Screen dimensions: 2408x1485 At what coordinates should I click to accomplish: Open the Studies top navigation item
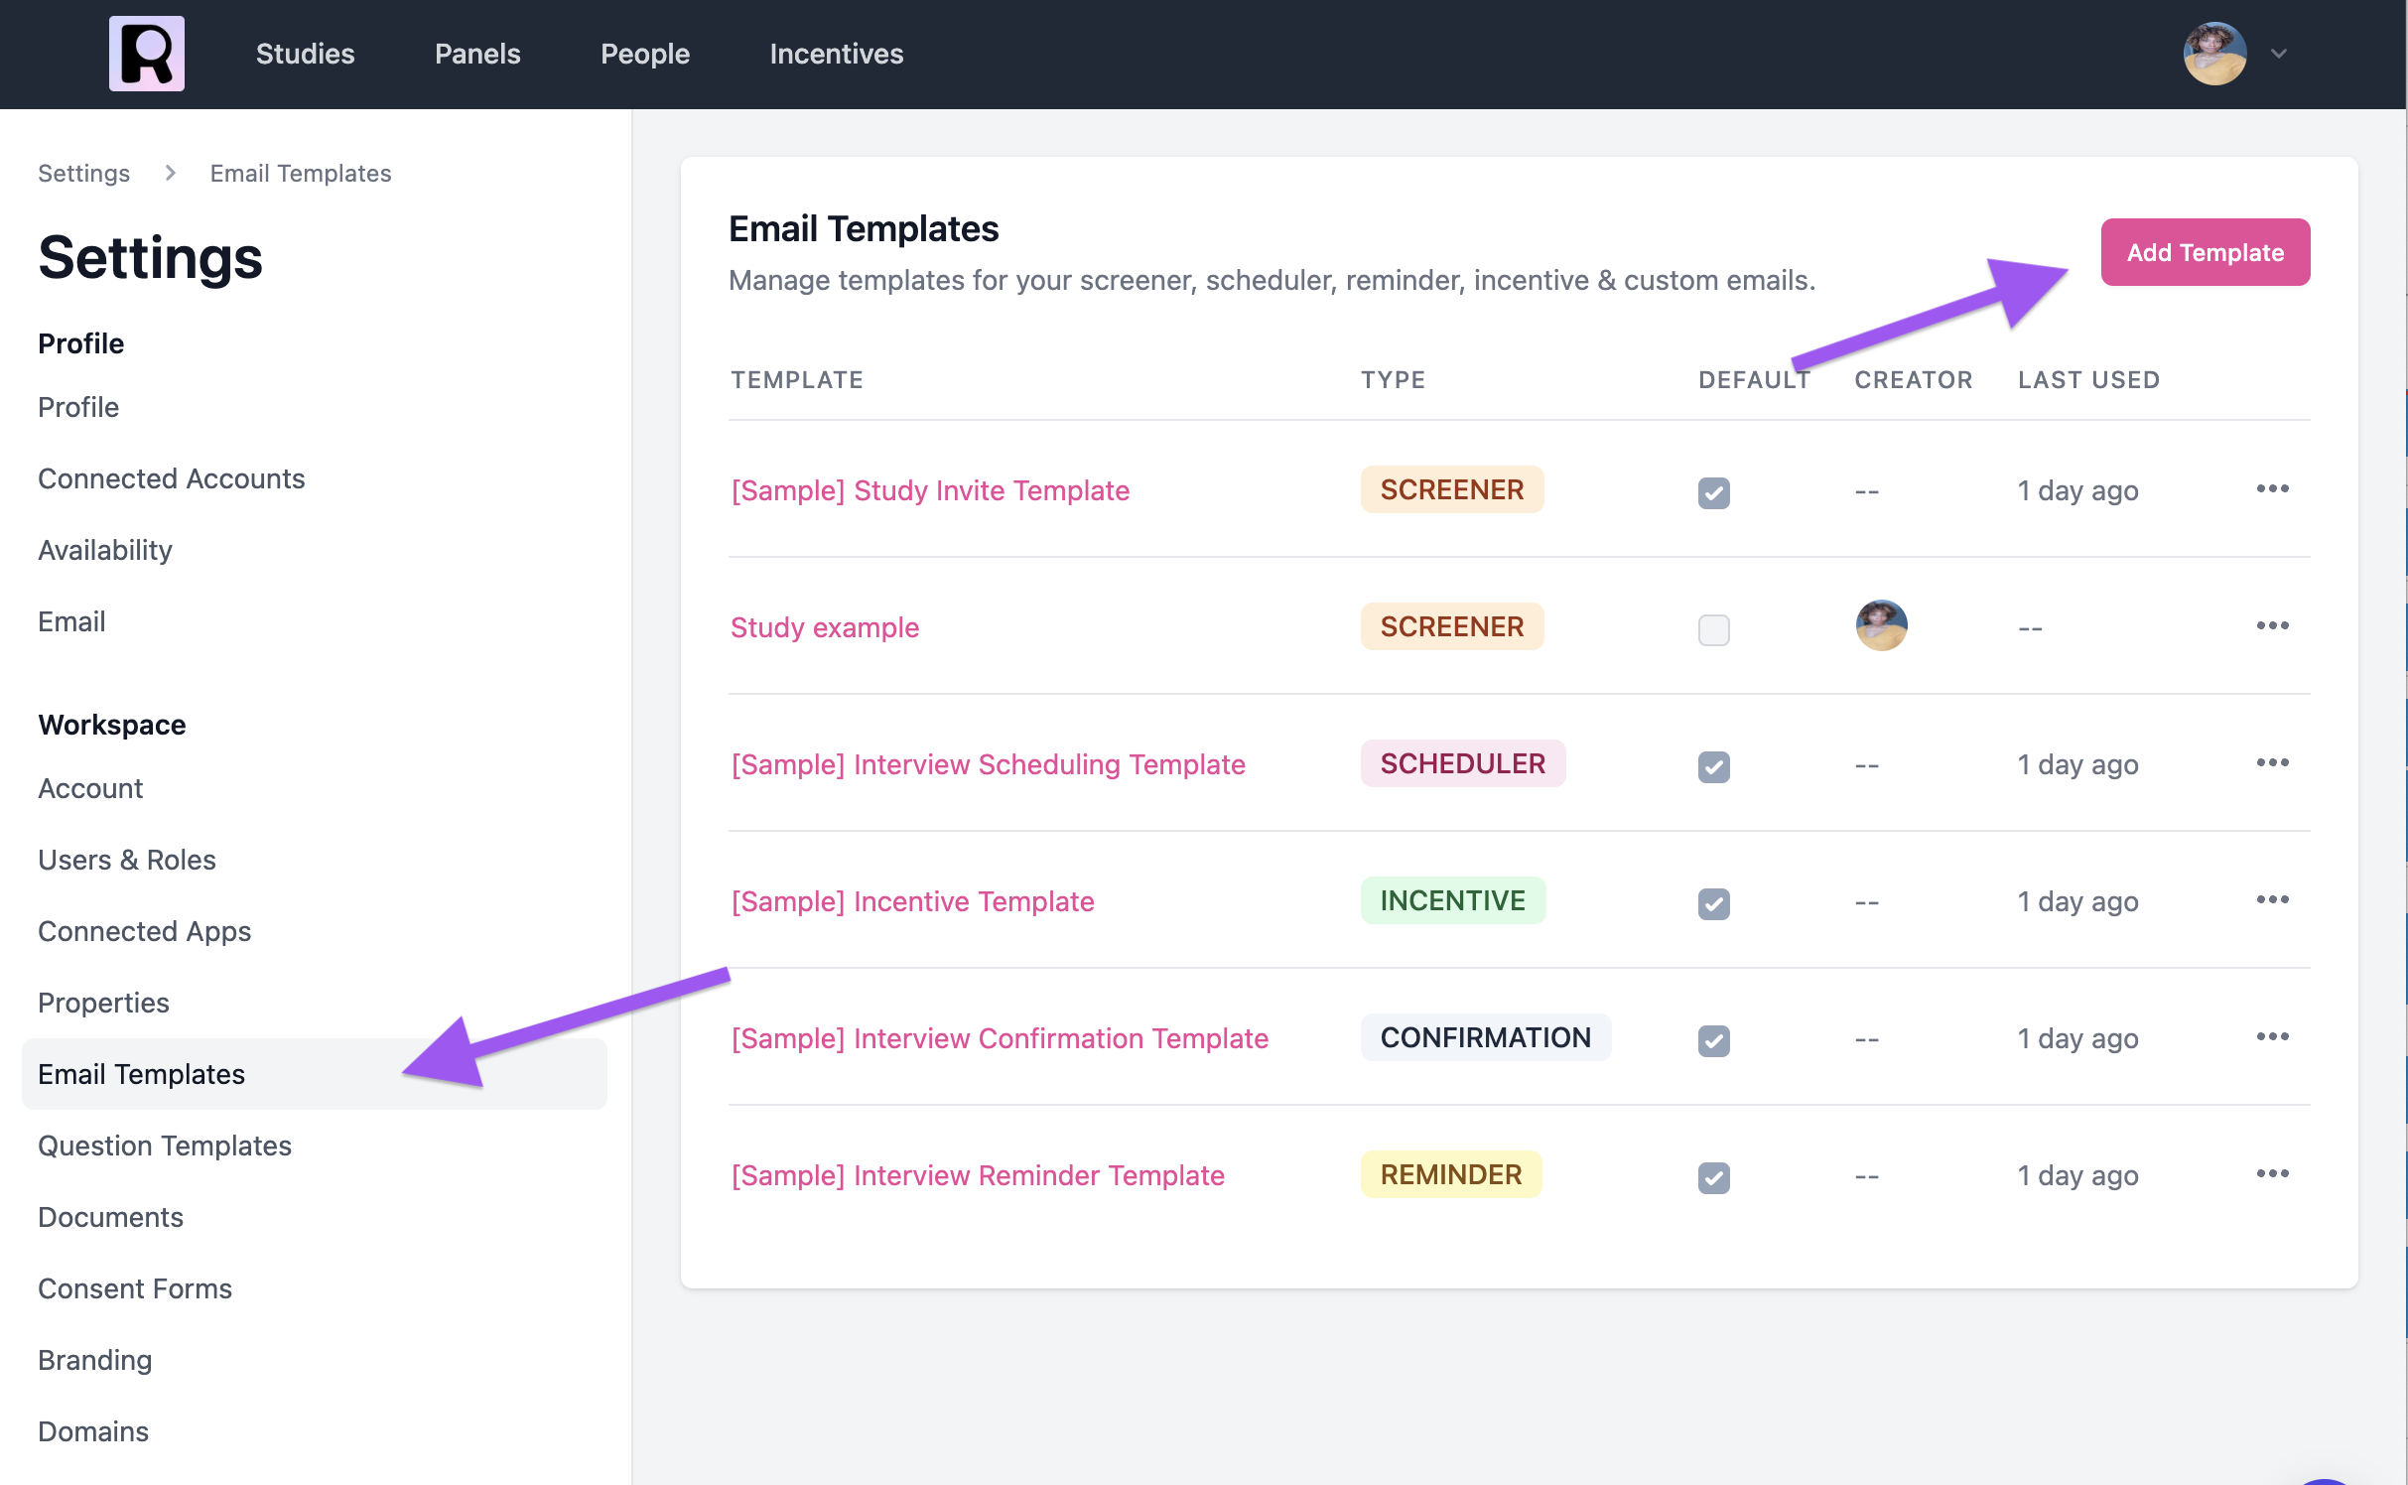pyautogui.click(x=305, y=54)
